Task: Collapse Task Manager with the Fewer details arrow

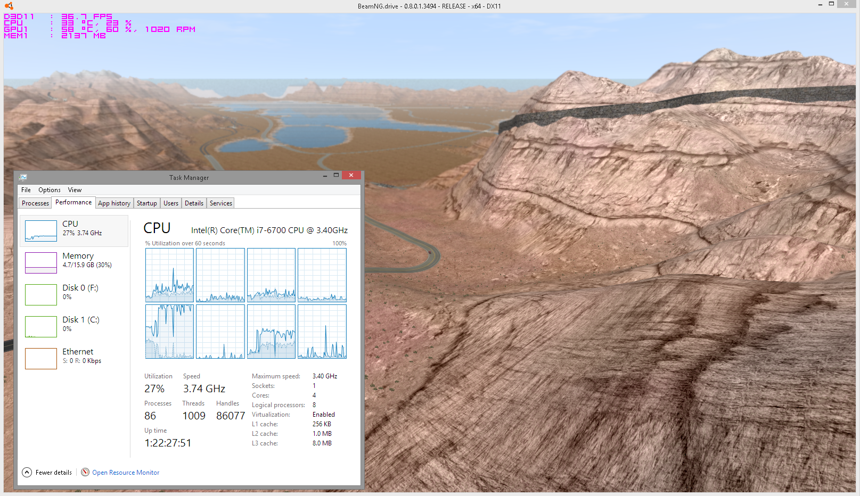Action: pyautogui.click(x=27, y=472)
